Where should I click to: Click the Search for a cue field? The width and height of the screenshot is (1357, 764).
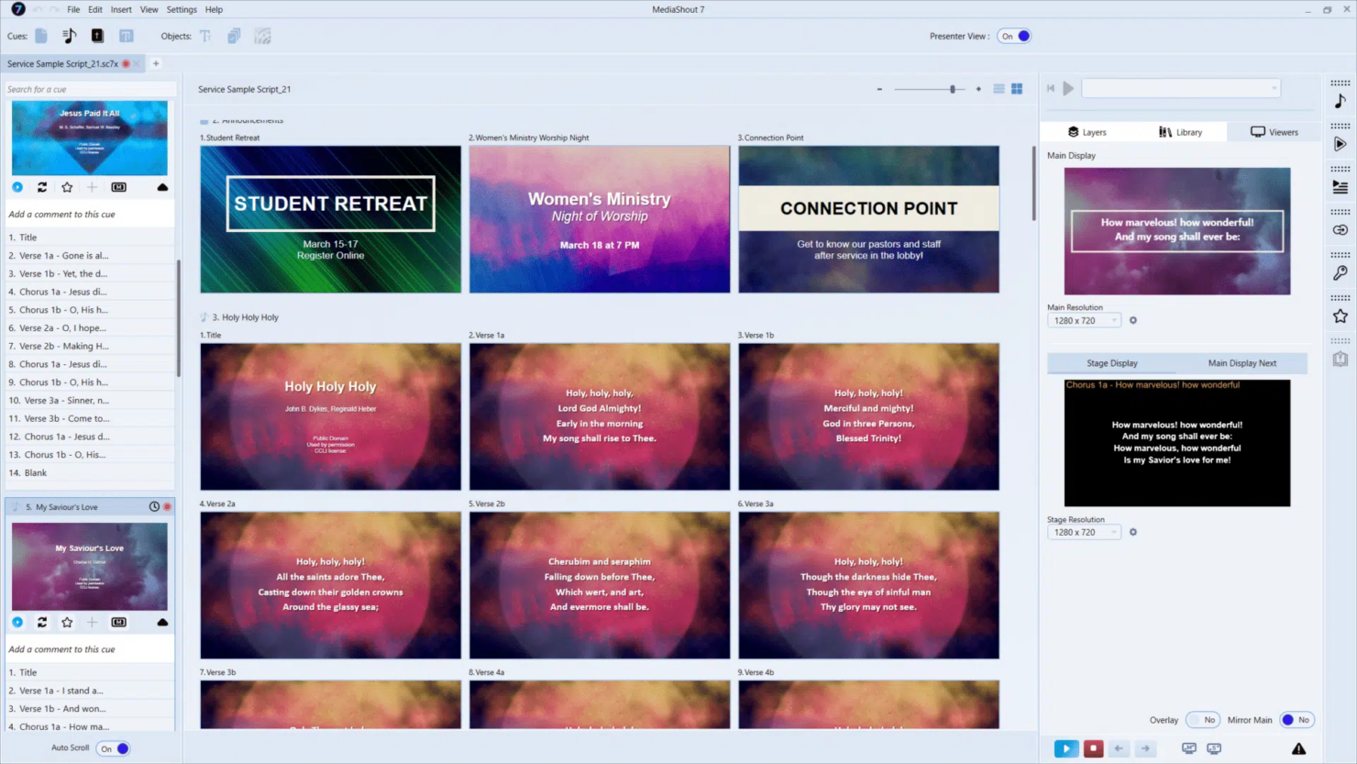[x=89, y=88]
